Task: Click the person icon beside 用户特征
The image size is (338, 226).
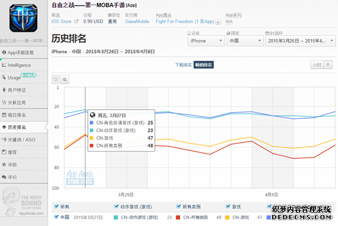Action: (4, 90)
